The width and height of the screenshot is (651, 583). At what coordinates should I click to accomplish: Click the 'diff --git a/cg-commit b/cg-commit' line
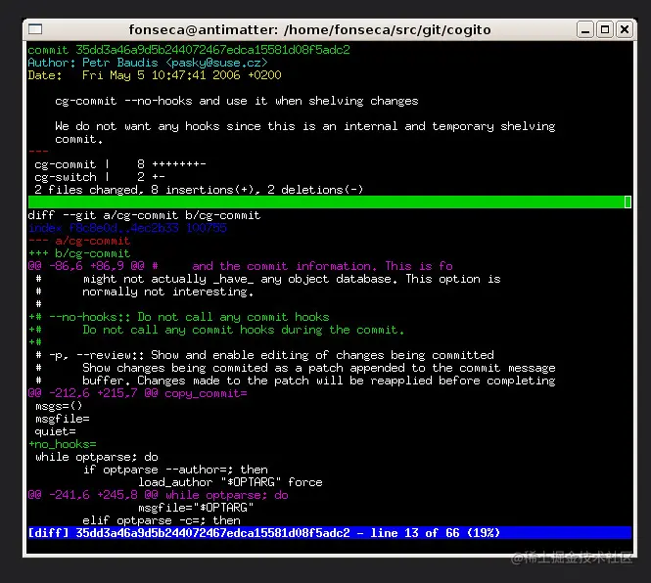[144, 215]
